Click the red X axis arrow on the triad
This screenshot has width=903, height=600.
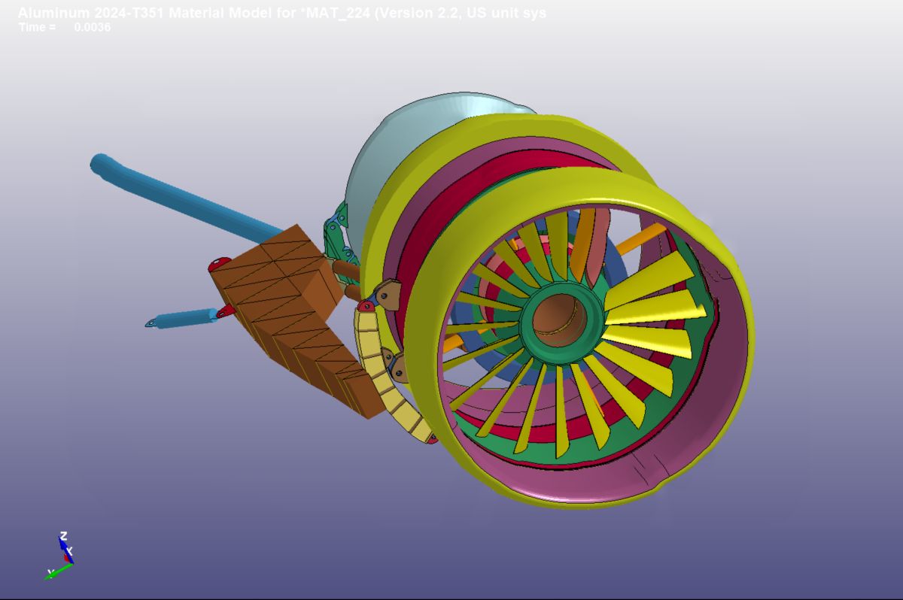click(x=67, y=558)
